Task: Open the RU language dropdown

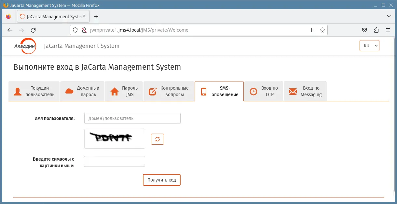Action: 369,46
